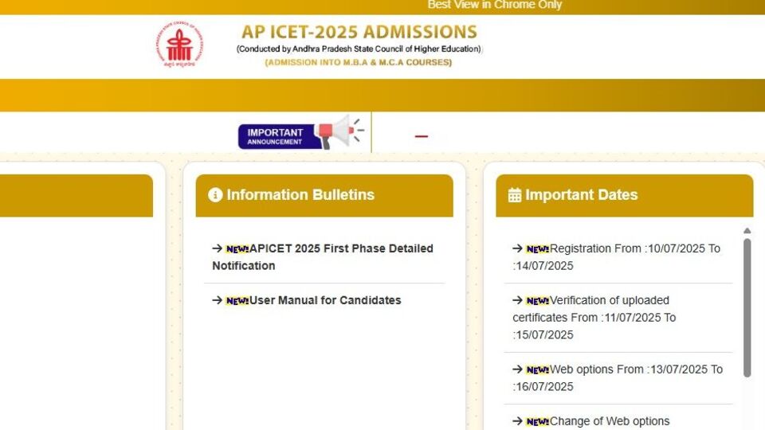Click 'Conducted by Andhra Pradesh State Council' text
Viewport: 765px width, 430px height.
[x=359, y=49]
